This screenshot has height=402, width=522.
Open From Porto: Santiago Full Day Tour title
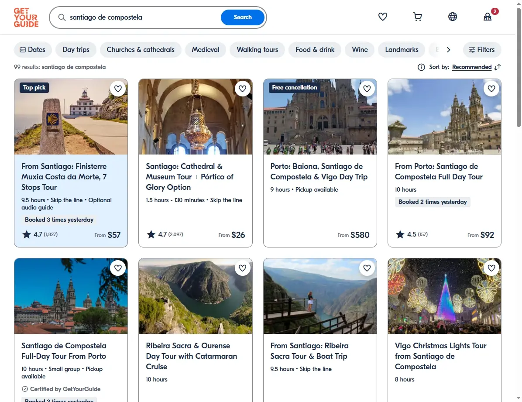(x=439, y=172)
